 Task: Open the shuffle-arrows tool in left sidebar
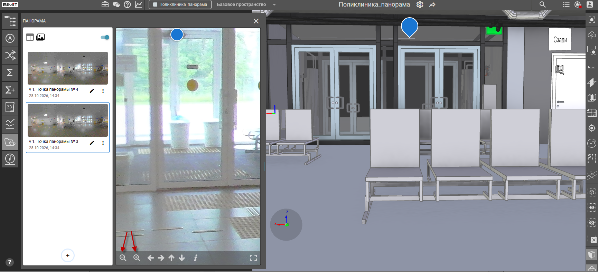point(10,55)
